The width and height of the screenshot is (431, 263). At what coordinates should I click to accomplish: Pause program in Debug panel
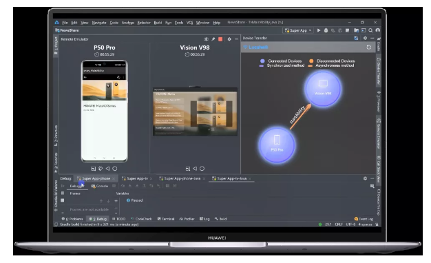click(63, 193)
